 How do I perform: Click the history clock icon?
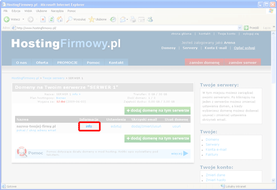(113, 19)
